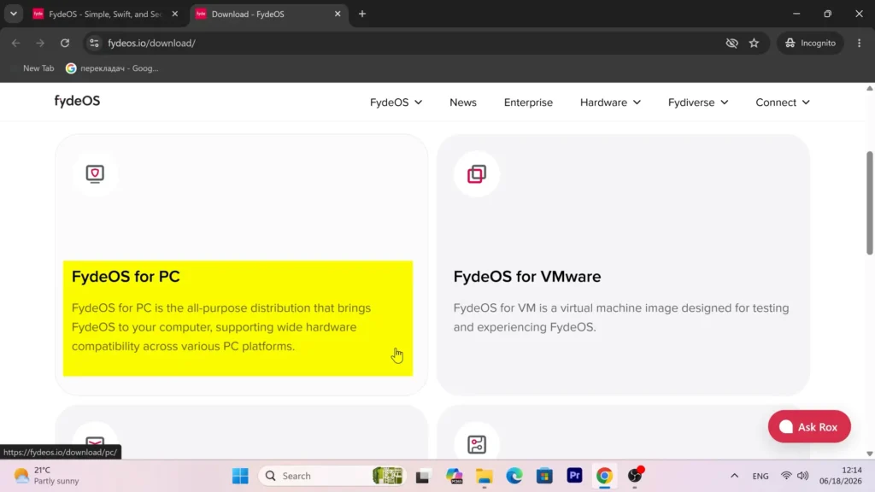Open the New Tab bookmark
The height and width of the screenshot is (492, 875).
coord(38,68)
